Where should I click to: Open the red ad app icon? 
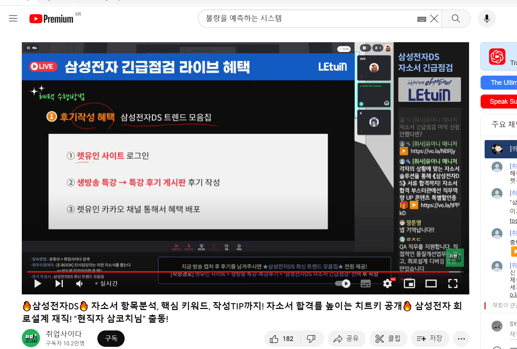tap(497, 57)
